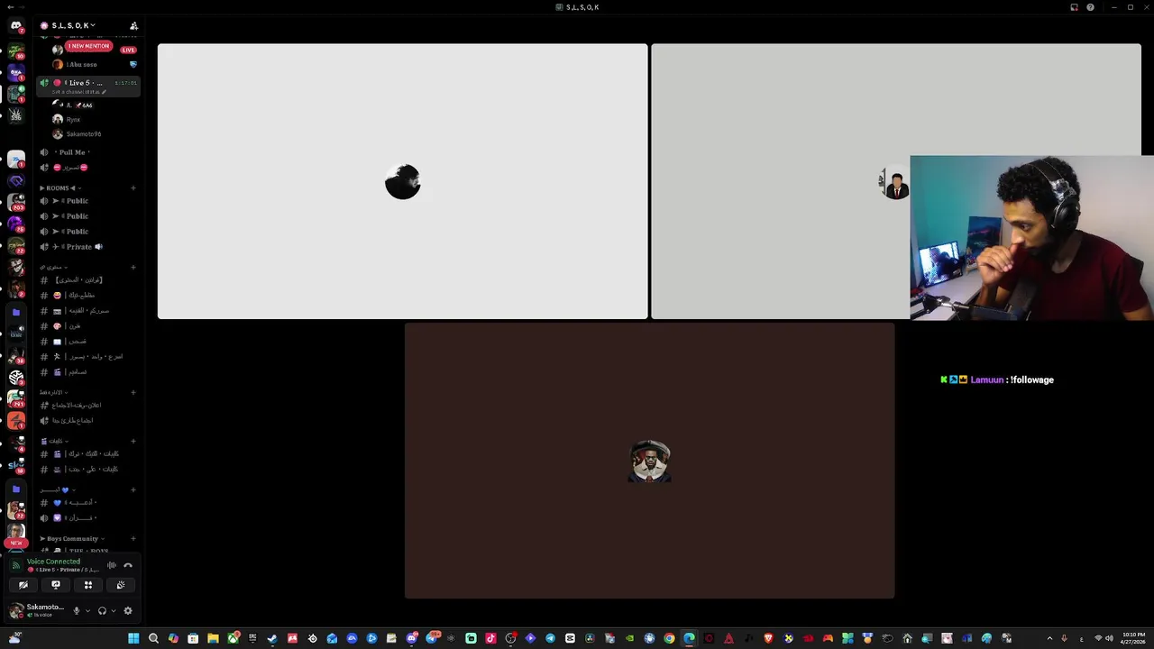
Task: Jump to 1 NEW MENTION
Action: point(88,46)
